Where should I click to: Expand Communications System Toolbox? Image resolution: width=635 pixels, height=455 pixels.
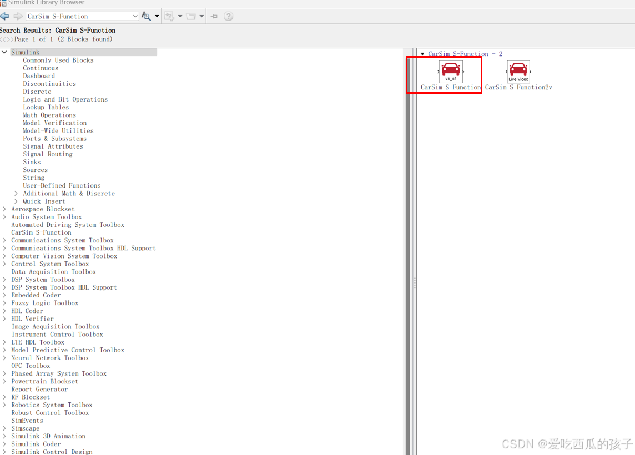(4, 240)
